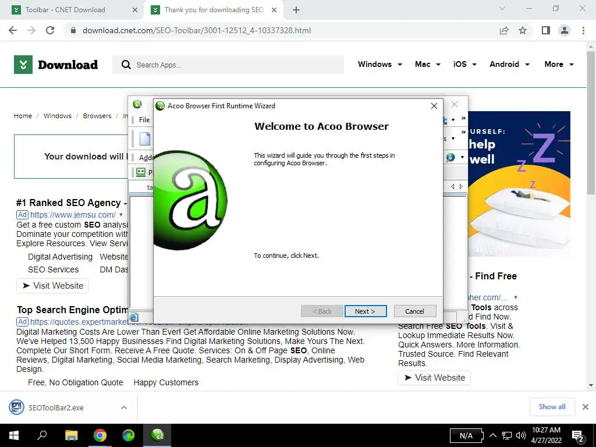Click Acoo tab strip scroll-left arrow
This screenshot has height=447, width=596.
click(x=452, y=187)
